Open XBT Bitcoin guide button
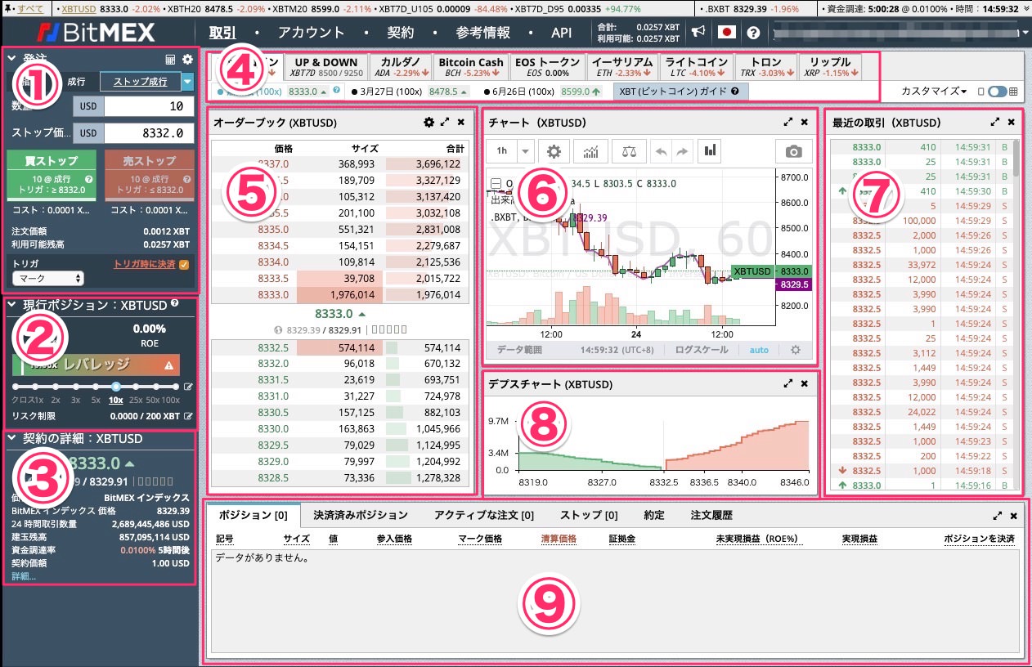 (680, 92)
